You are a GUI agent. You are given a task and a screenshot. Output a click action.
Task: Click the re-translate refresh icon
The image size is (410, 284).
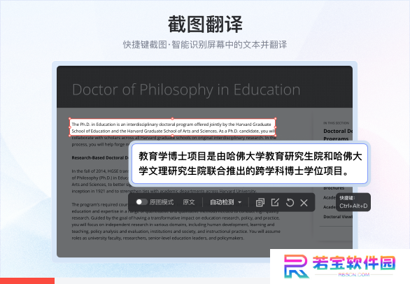(290, 202)
